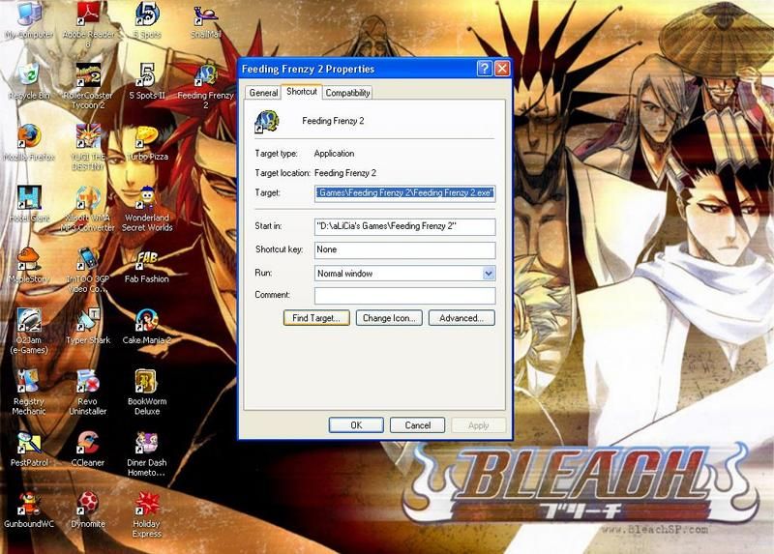774x554 pixels.
Task: Open the Compatibility tab
Action: (347, 93)
